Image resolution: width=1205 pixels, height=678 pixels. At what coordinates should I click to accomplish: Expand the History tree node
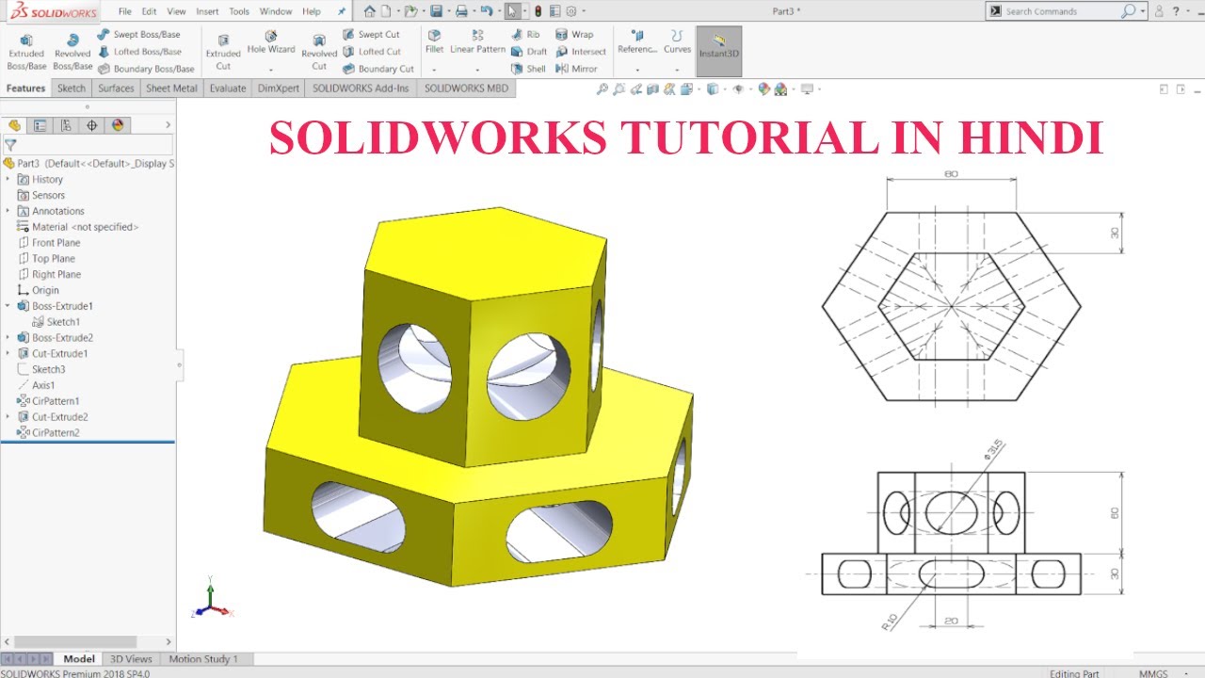tap(8, 179)
